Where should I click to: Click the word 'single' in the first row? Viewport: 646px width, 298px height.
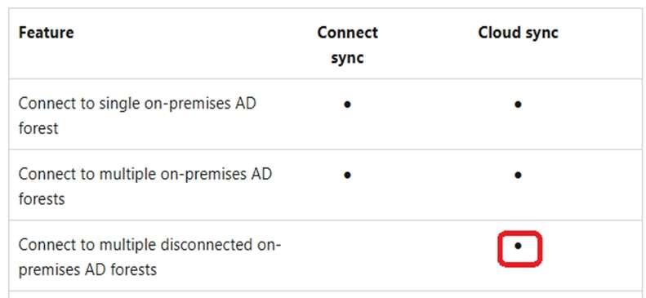coord(118,104)
